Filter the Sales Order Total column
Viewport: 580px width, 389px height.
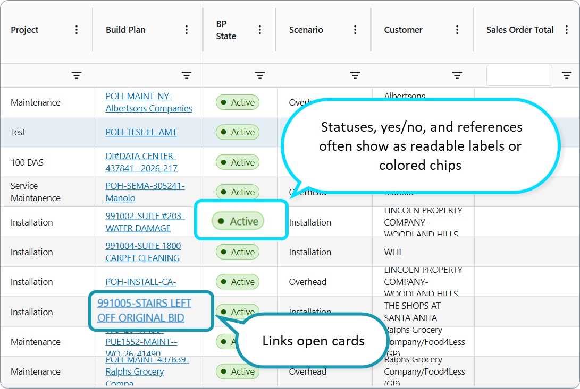pos(567,75)
